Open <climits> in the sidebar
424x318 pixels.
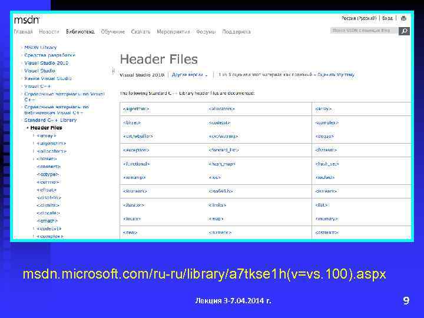[48, 206]
